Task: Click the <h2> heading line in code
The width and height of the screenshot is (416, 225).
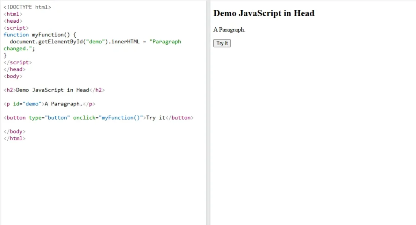Action: (x=54, y=90)
